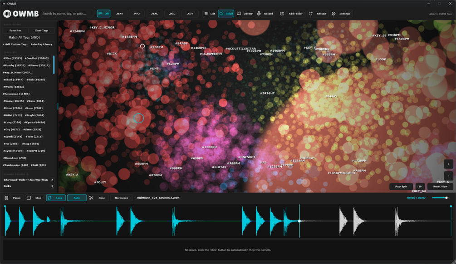
Task: Select the #Tambourine (648) tag
Action: click(16, 165)
